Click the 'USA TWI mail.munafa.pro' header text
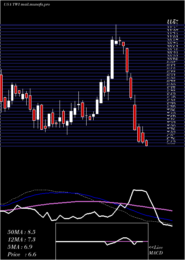185x260 pixels. click(27, 4)
